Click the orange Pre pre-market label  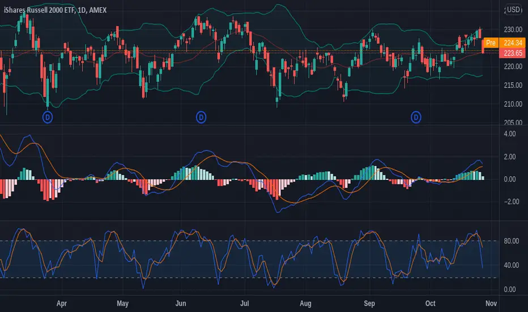(491, 43)
